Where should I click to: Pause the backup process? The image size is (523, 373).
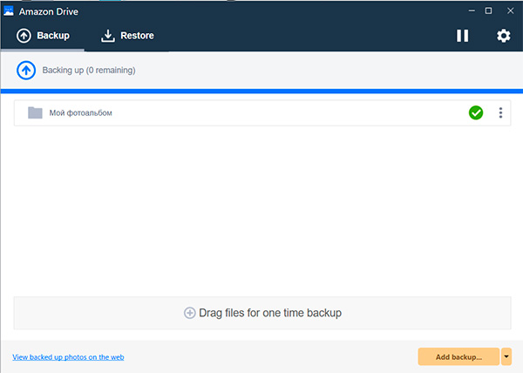463,36
